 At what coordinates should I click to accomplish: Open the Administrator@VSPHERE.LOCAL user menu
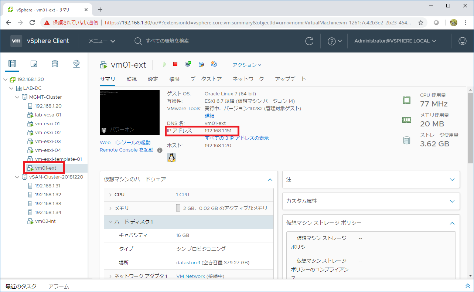395,41
